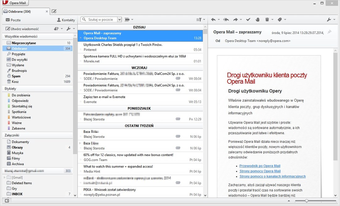Screen dimensions: 340x206
Task: Toggle read dot on Morele.net message
Action: [81, 61]
